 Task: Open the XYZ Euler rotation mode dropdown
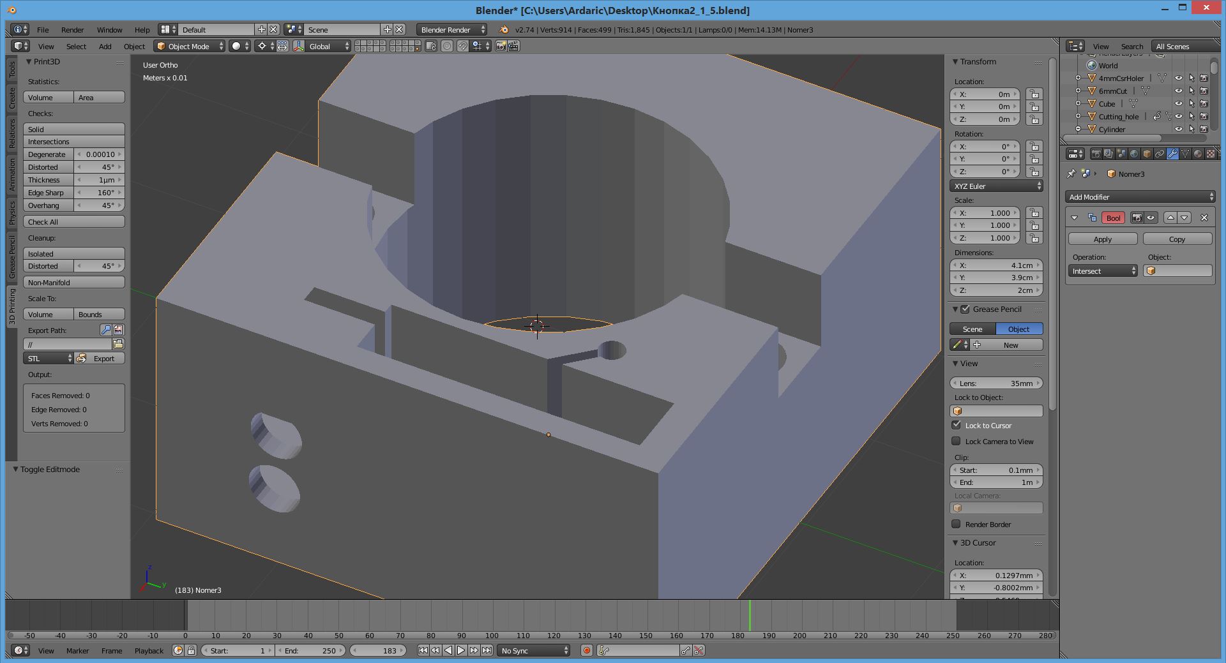pos(996,186)
